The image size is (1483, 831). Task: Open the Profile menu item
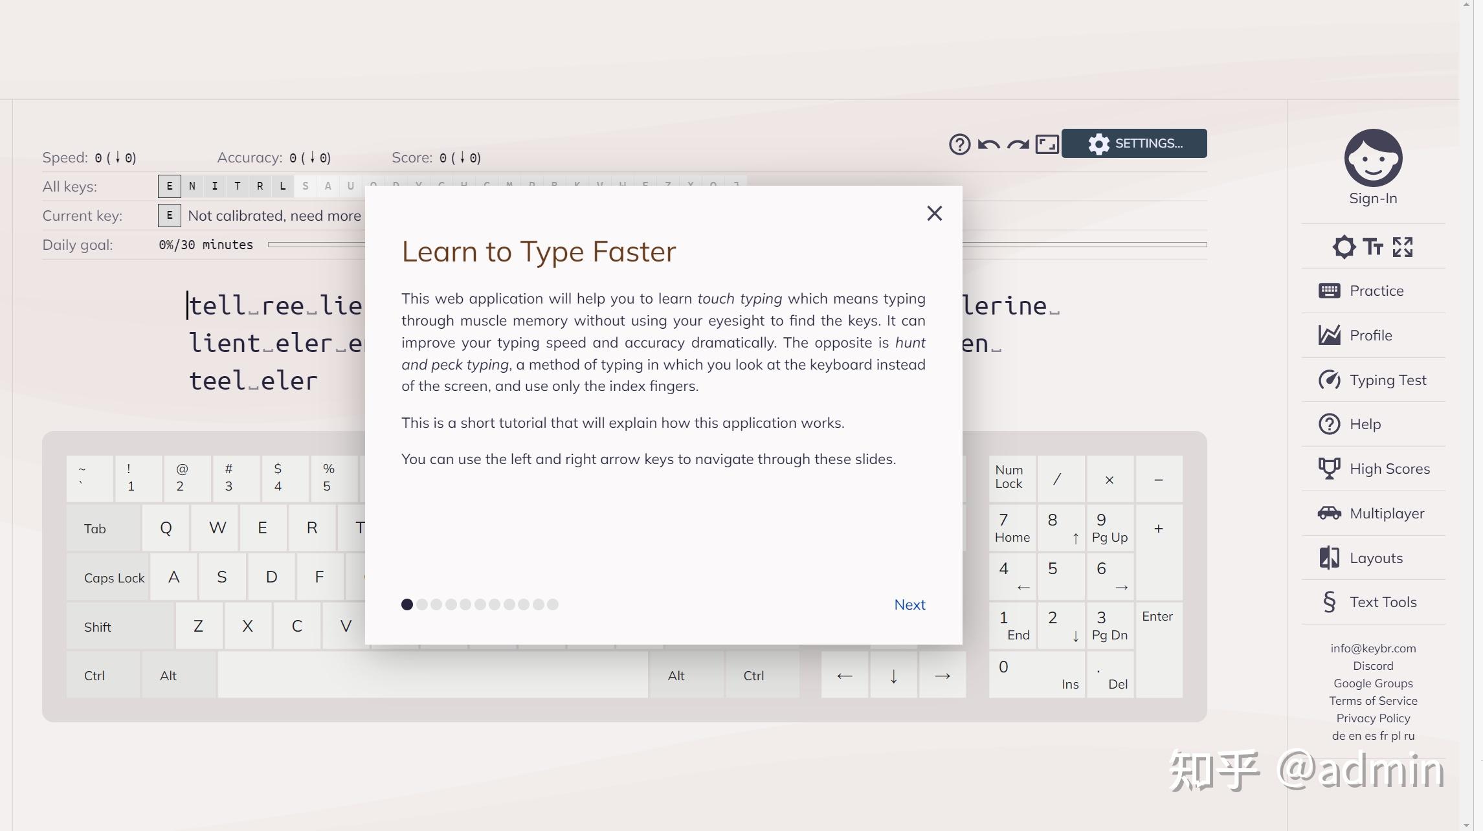[1373, 335]
